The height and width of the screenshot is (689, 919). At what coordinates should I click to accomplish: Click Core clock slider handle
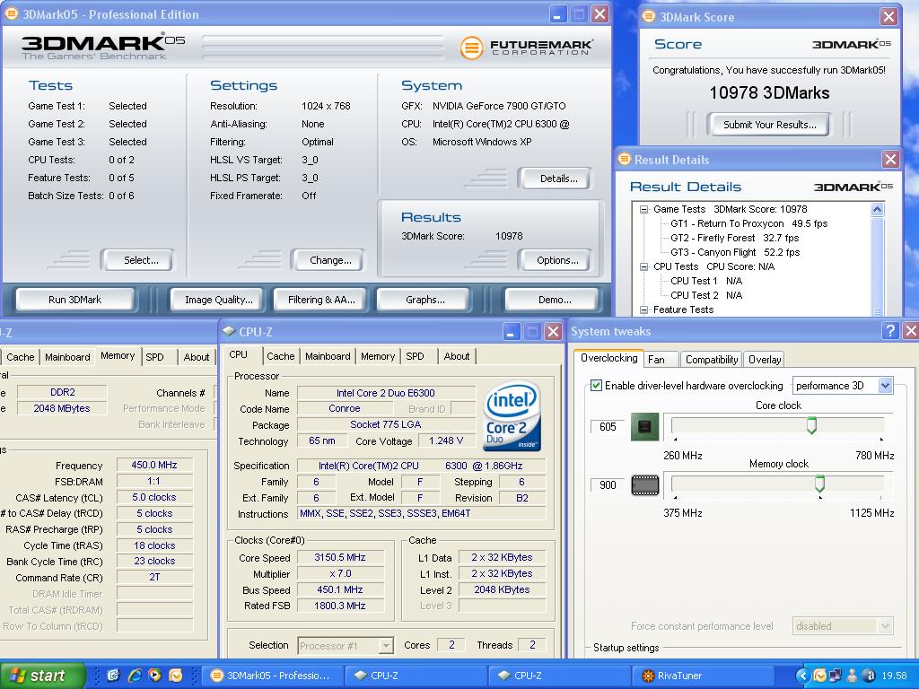[811, 425]
